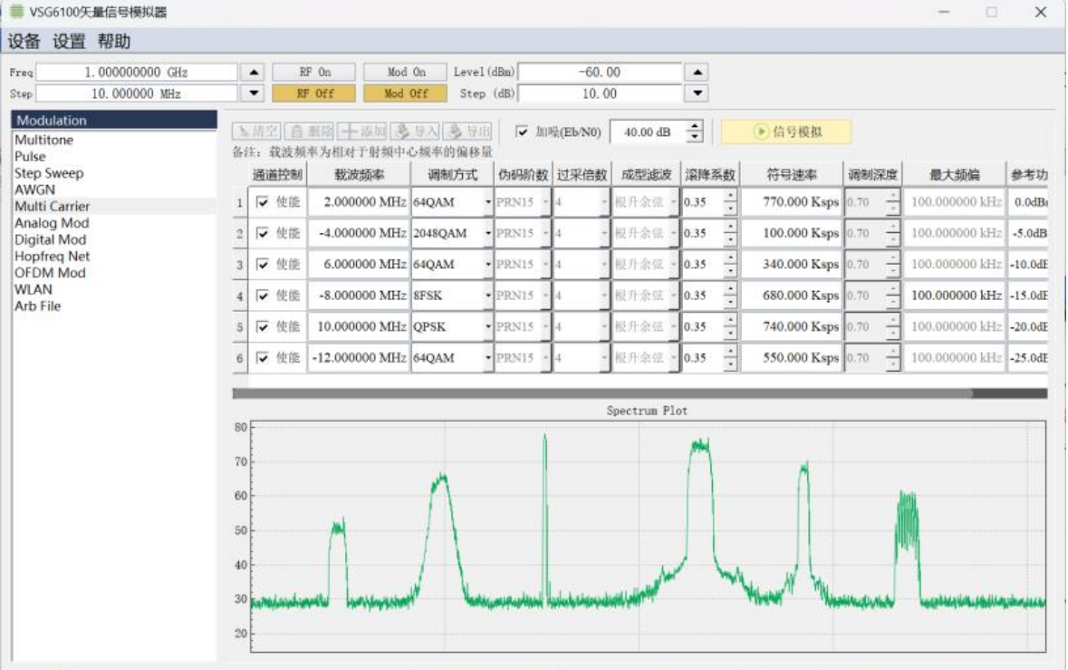1068x670 pixels.
Task: Click the 添加 (add) plus icon button
Action: 362,131
